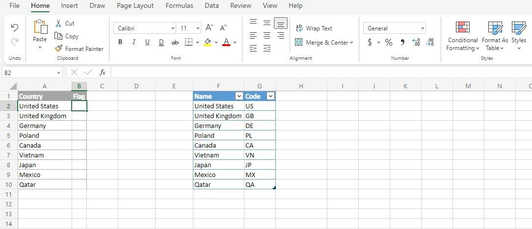Screen dimensions: 532x229
Task: Open the Name Box dropdown arrow
Action: coord(59,73)
